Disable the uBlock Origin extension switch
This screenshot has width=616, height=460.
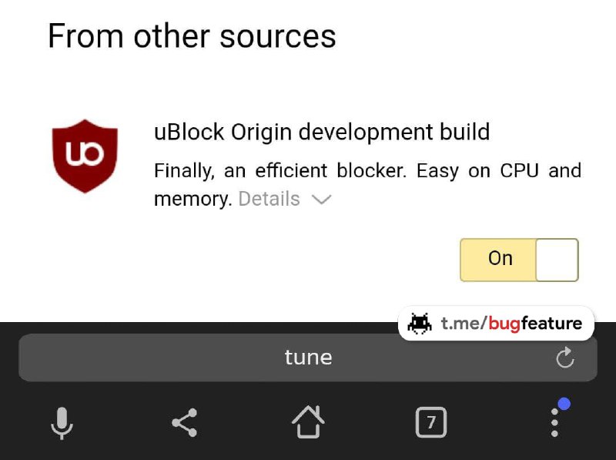point(519,260)
